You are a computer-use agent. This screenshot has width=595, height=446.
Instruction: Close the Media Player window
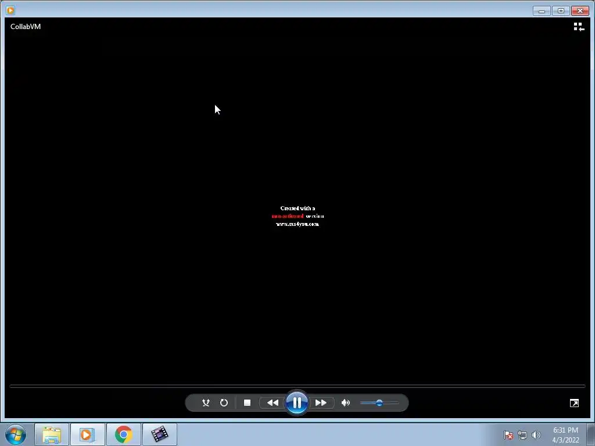tap(580, 10)
